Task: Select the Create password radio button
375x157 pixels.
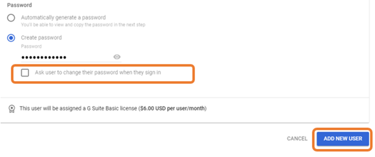Action: (11, 38)
